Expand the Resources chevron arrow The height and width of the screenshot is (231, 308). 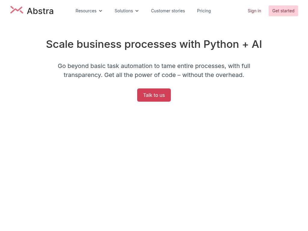[x=100, y=11]
